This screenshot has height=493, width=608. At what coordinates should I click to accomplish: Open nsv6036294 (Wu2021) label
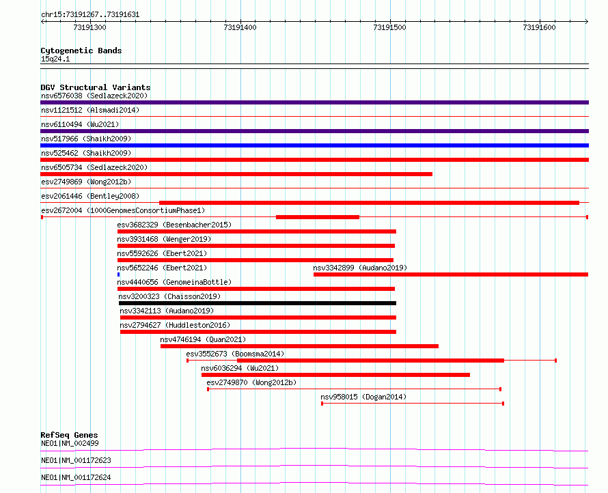[x=240, y=368]
